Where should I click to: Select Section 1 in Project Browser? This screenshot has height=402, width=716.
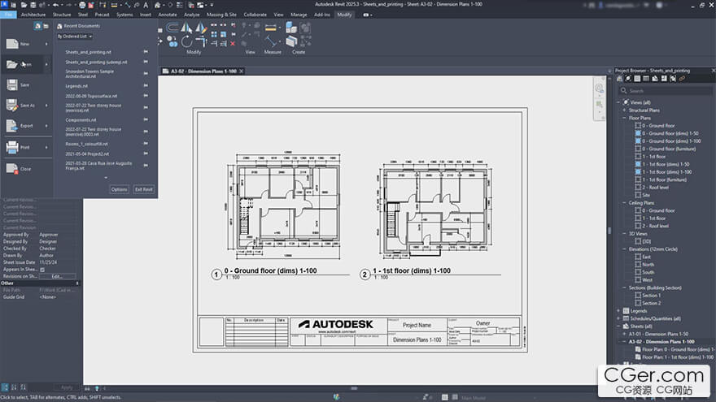click(651, 296)
